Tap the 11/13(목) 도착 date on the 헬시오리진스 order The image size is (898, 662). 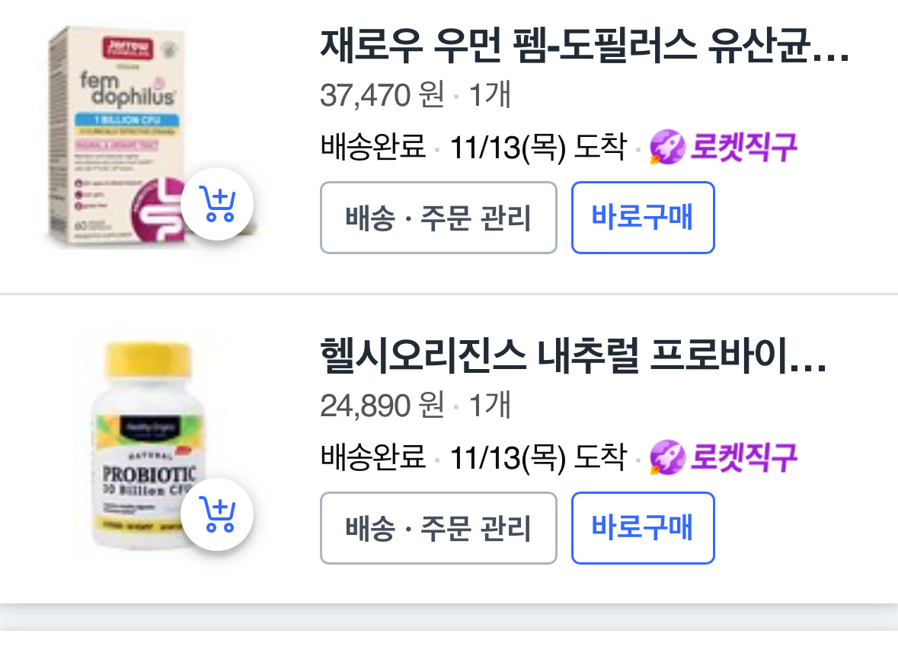(537, 457)
